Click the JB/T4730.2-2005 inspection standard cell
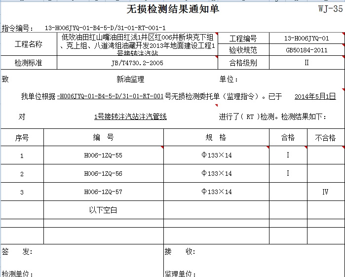The image size is (345, 277). coord(137,63)
